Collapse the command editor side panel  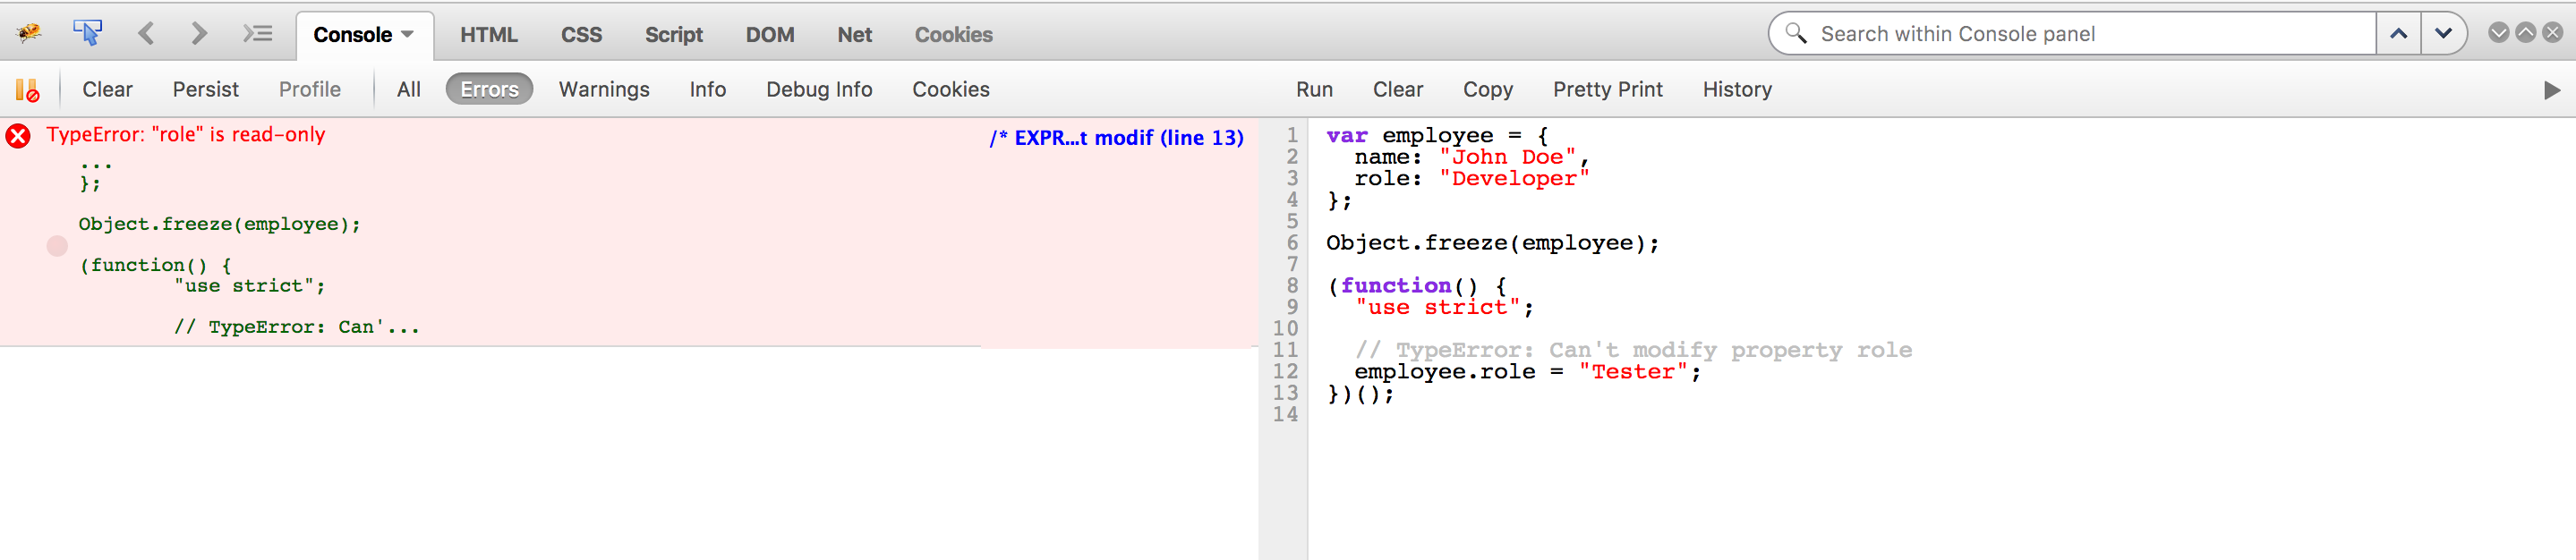click(2551, 90)
